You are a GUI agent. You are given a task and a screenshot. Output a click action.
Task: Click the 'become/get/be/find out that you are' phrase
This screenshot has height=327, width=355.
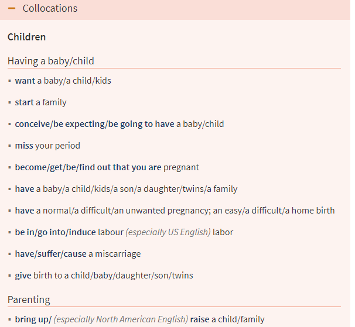88,167
